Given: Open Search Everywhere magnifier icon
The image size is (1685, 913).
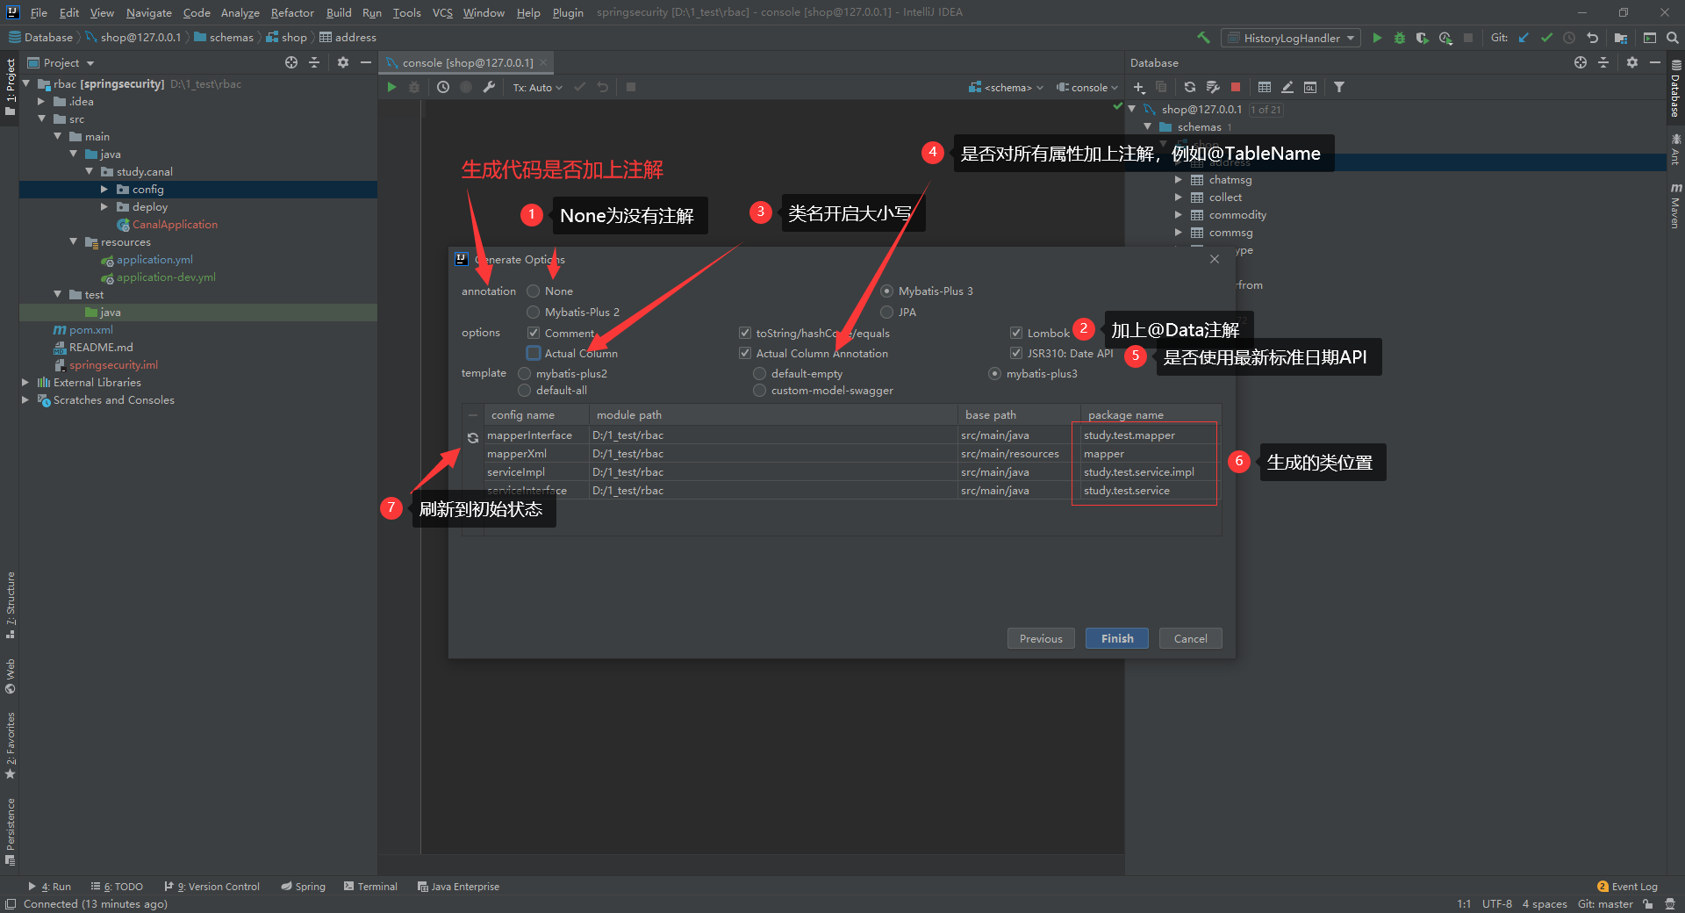Looking at the screenshot, I should click(1673, 38).
